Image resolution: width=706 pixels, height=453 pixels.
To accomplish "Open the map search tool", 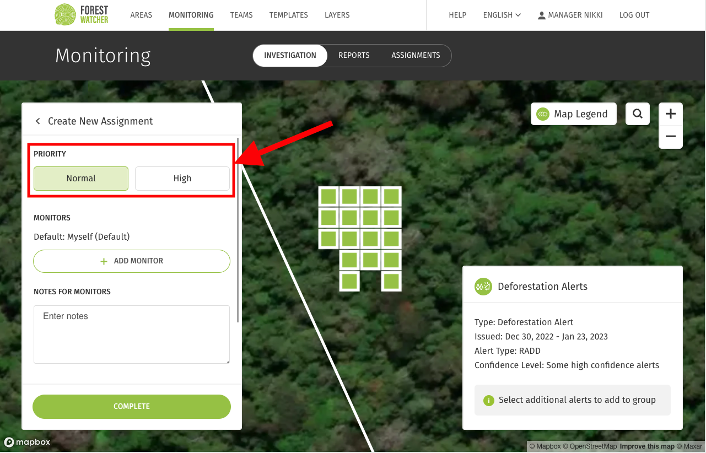I will point(637,114).
